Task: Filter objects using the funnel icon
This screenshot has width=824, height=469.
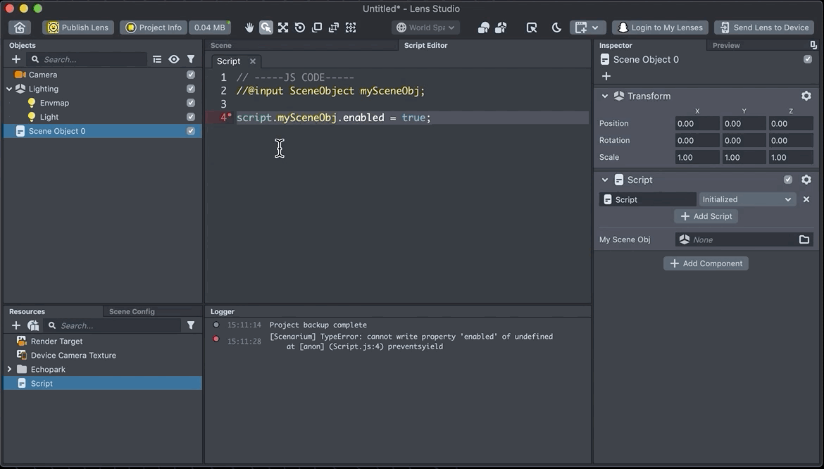Action: 191,59
